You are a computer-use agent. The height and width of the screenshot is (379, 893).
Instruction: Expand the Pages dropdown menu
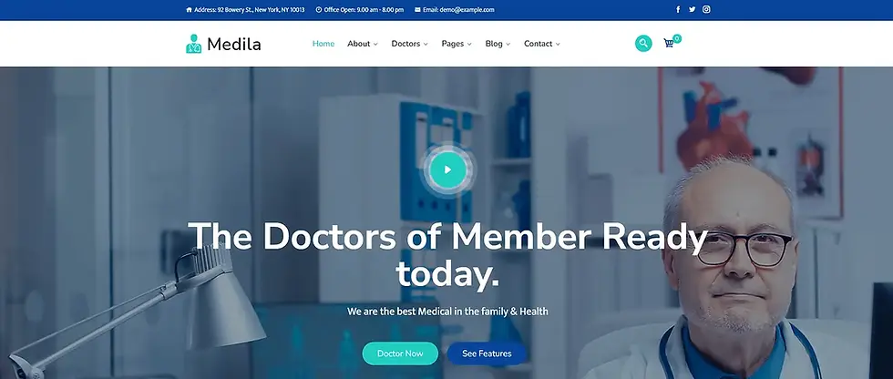pos(457,44)
